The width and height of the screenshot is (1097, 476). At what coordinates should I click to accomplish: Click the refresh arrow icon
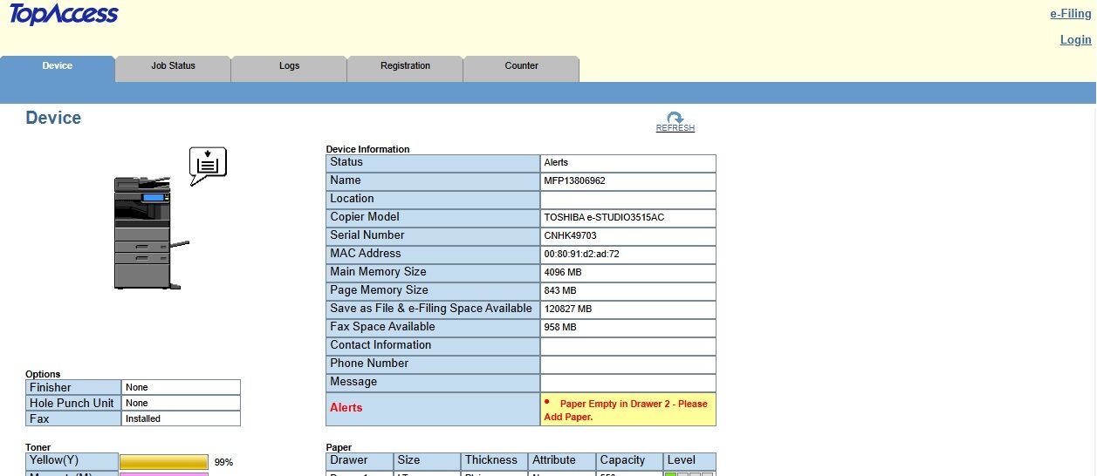point(675,118)
